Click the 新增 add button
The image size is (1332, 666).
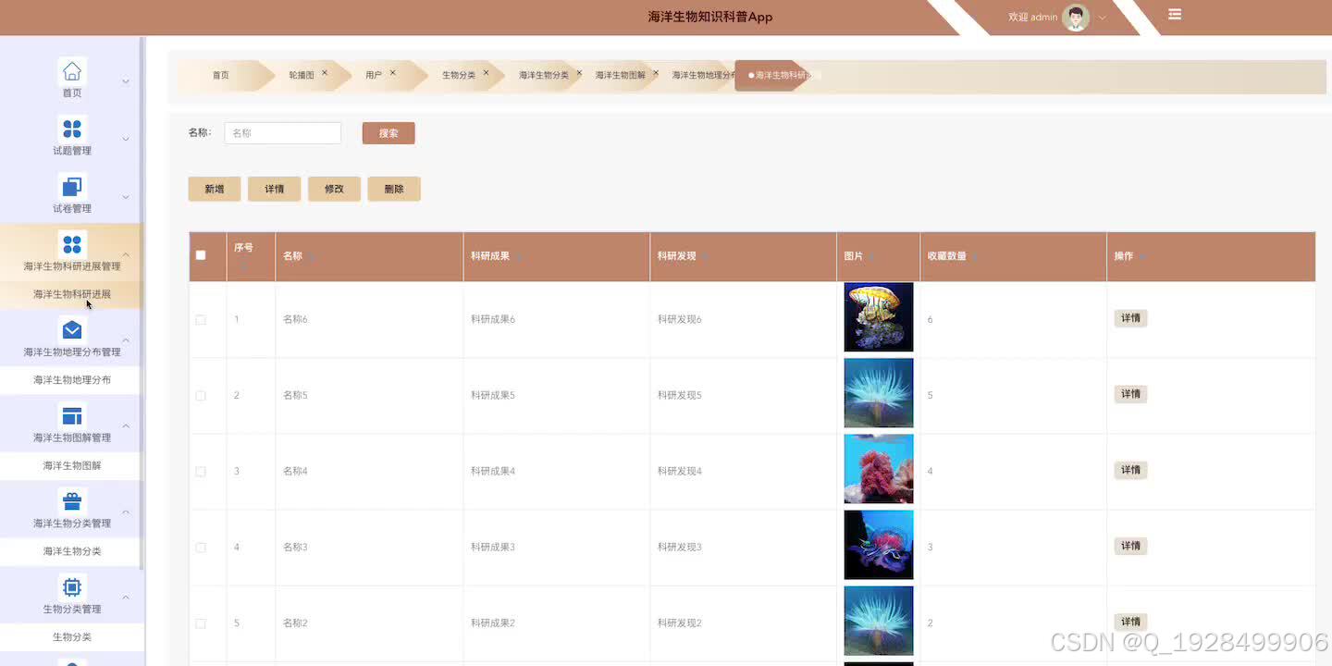click(215, 189)
